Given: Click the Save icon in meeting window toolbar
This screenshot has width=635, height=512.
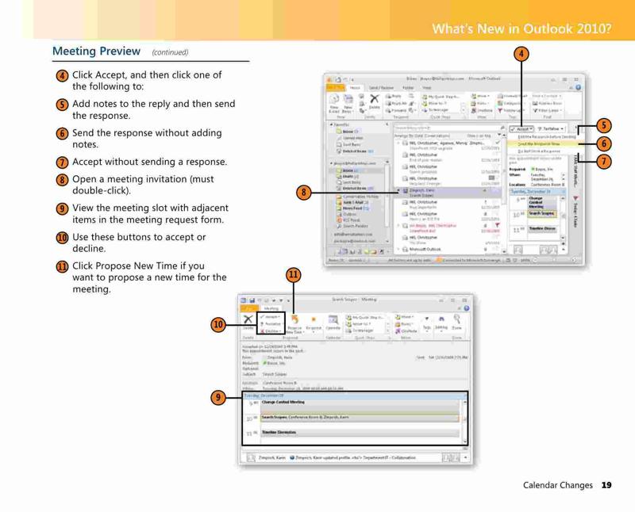Looking at the screenshot, I should [x=252, y=300].
